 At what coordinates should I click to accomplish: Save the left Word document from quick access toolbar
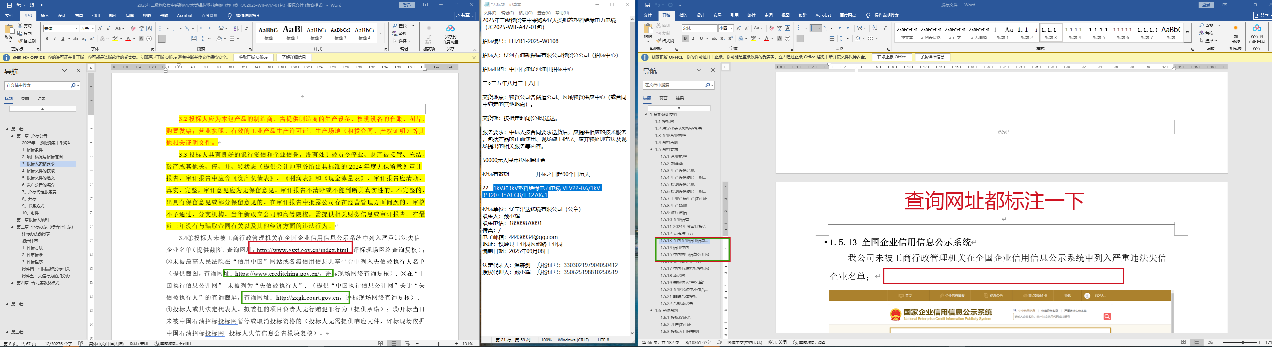coord(9,5)
